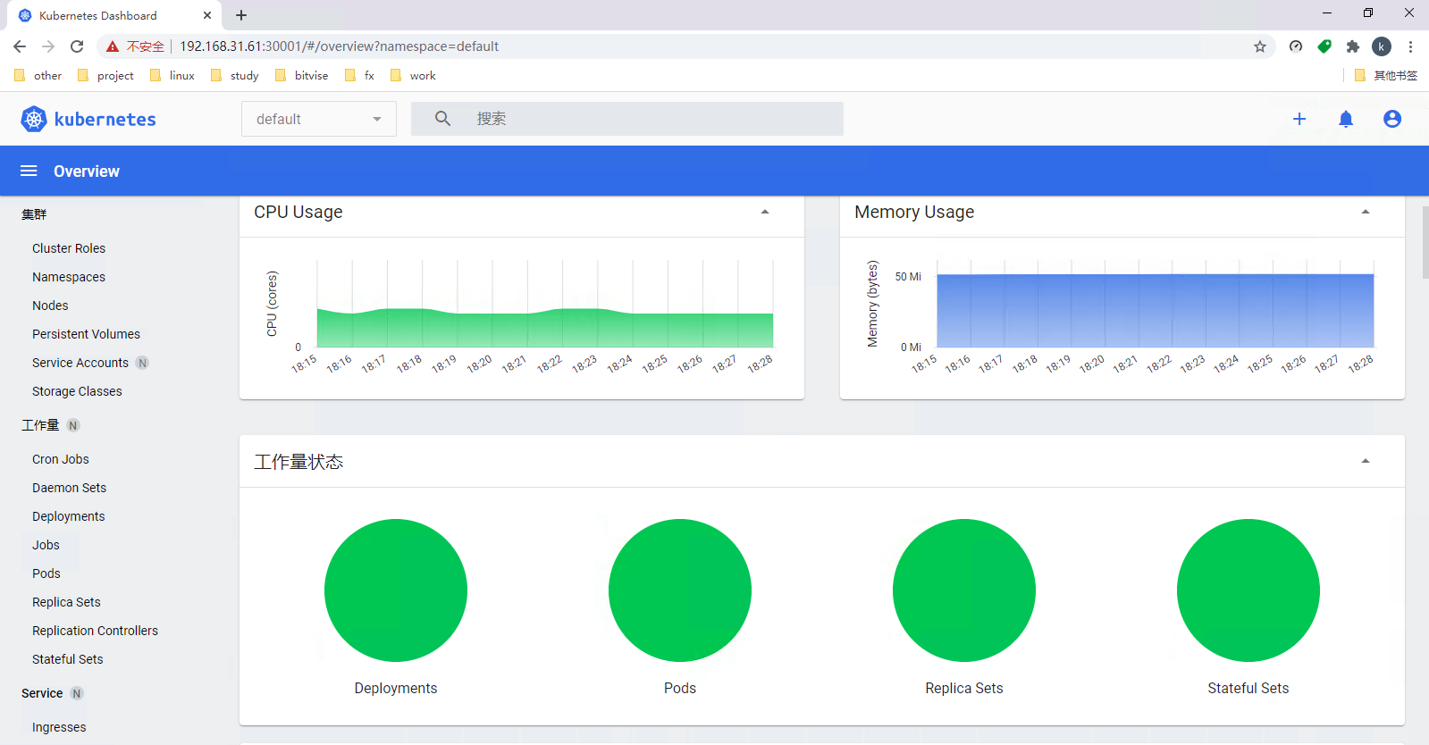Open the user account icon
The width and height of the screenshot is (1429, 745).
[1392, 119]
